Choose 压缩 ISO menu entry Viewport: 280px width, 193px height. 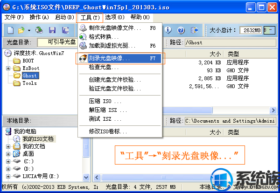point(120,101)
